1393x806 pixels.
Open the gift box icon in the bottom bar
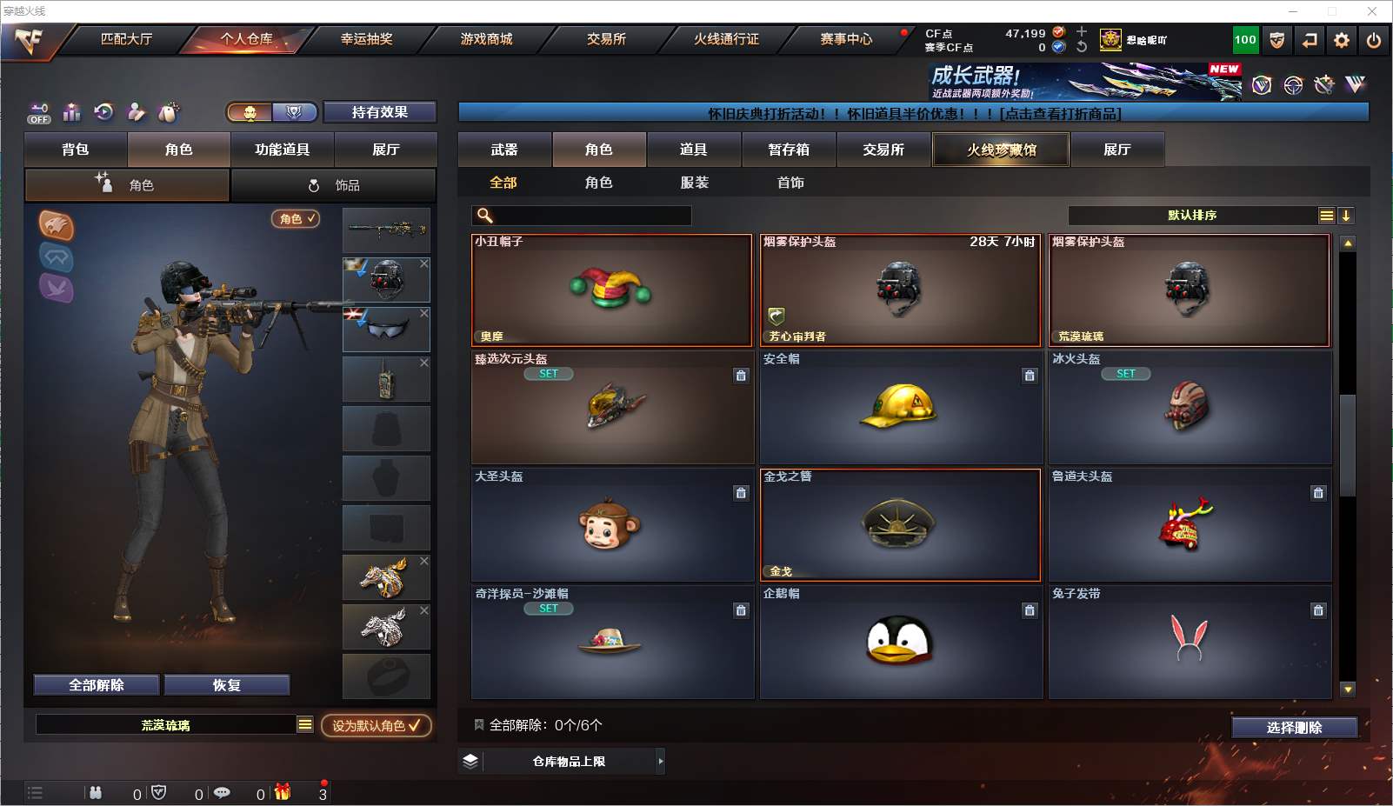[283, 792]
